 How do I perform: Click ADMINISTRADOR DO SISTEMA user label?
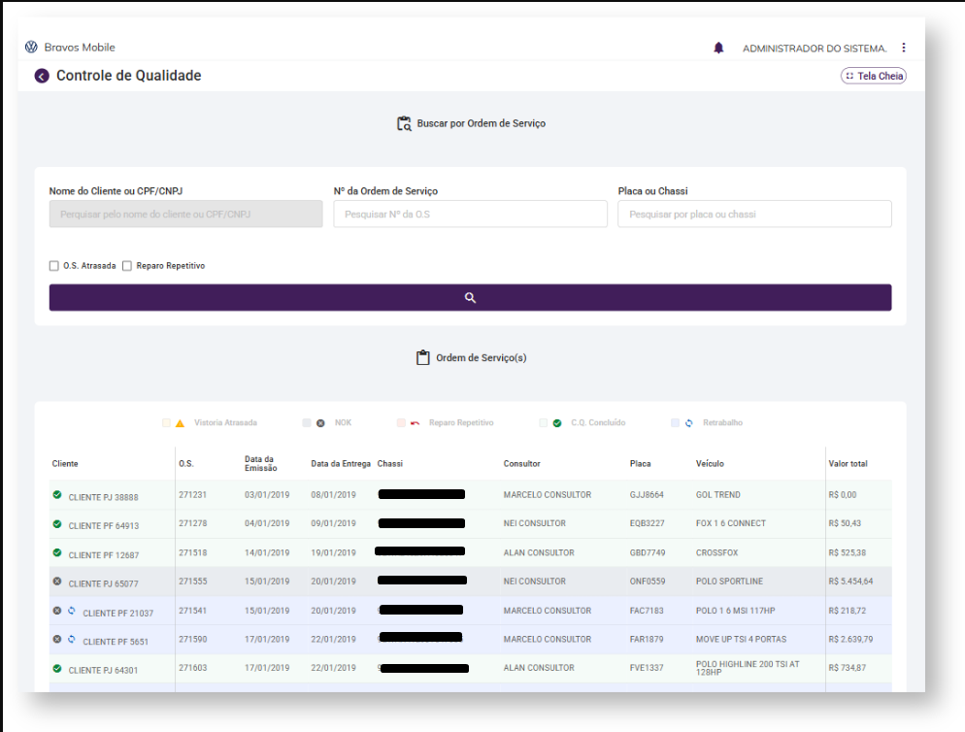[x=815, y=48]
